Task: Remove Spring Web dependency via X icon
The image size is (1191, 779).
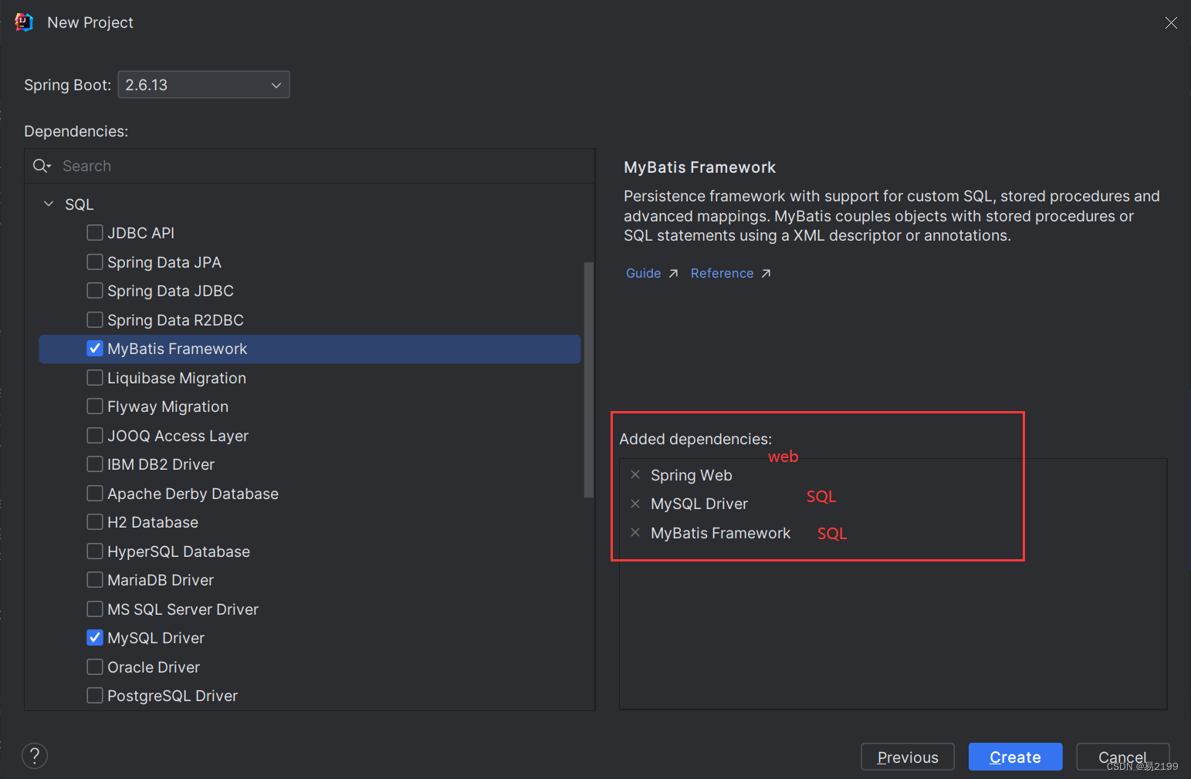Action: [x=635, y=474]
